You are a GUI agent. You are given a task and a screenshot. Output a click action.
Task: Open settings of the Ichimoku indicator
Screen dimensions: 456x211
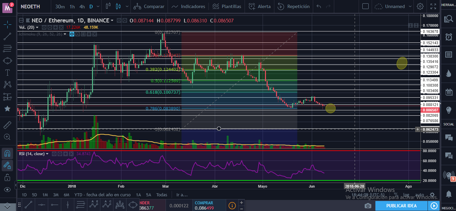coord(77,34)
